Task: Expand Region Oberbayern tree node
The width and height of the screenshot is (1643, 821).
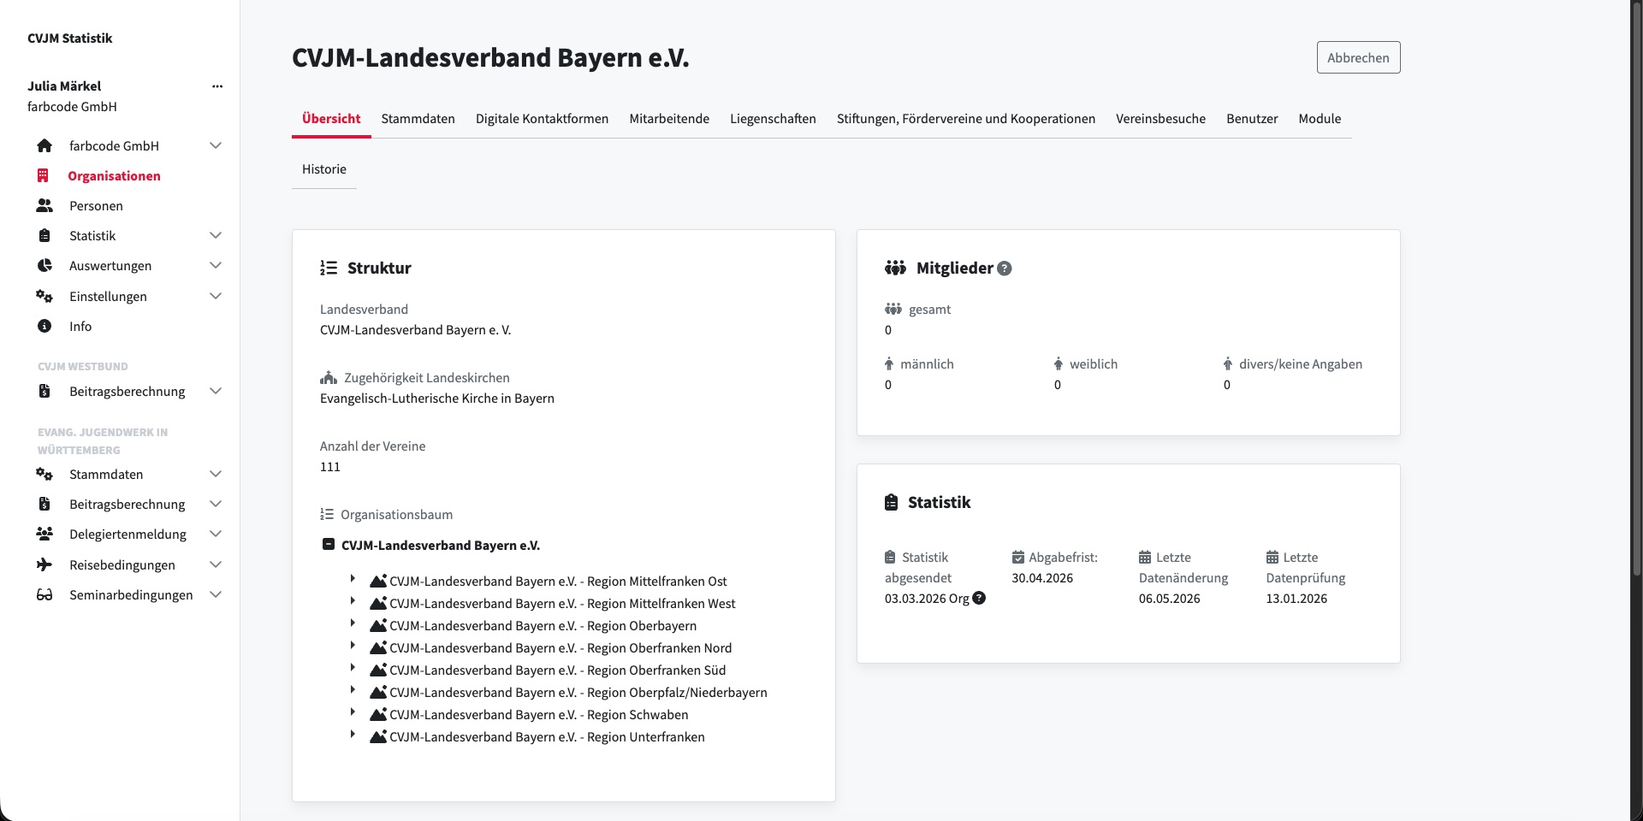Action: point(353,623)
